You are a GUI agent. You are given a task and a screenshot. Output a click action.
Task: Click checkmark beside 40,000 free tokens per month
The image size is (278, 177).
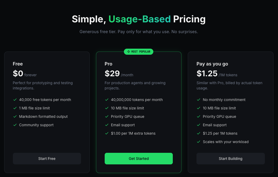pos(15,100)
